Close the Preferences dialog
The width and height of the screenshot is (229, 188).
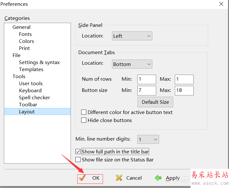tap(221, 4)
